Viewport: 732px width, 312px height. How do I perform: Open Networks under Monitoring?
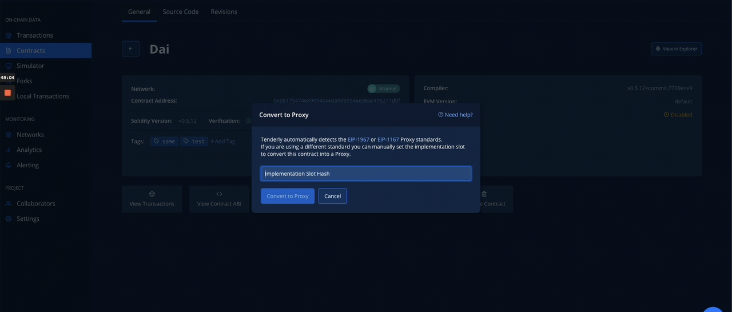point(30,134)
